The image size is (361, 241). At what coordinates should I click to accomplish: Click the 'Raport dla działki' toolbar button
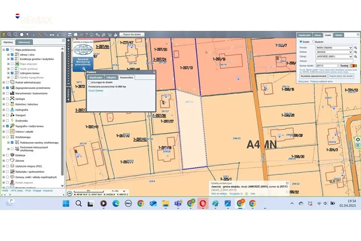tap(132, 35)
